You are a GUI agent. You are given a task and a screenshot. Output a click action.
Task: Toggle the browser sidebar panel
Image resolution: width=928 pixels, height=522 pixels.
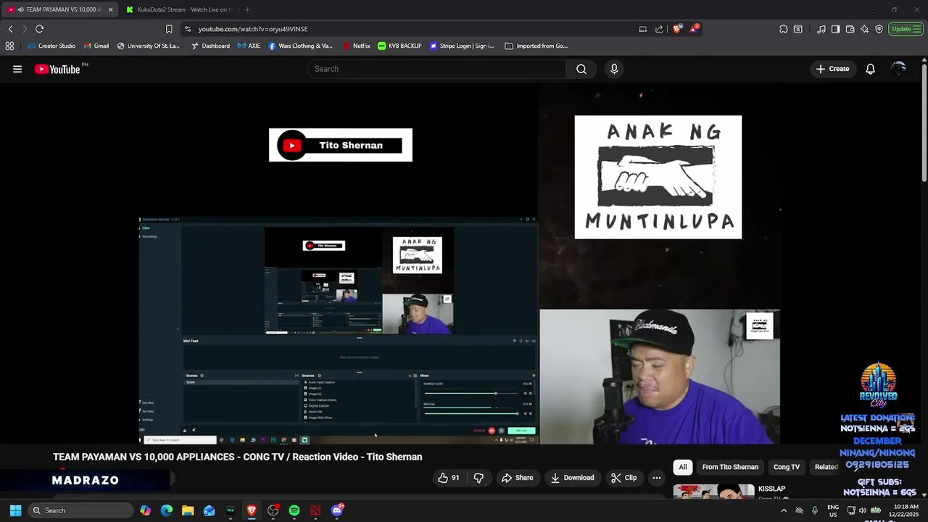point(835,29)
